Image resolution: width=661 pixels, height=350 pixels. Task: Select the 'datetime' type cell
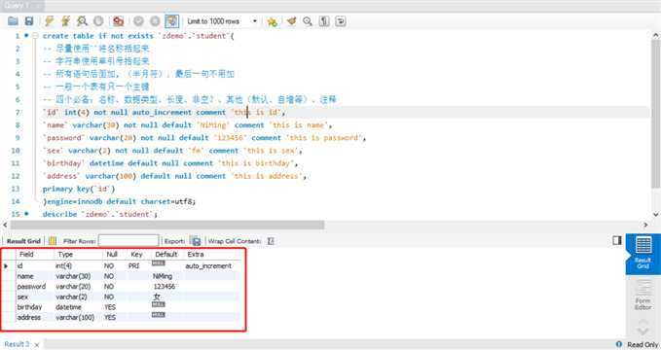click(x=69, y=307)
